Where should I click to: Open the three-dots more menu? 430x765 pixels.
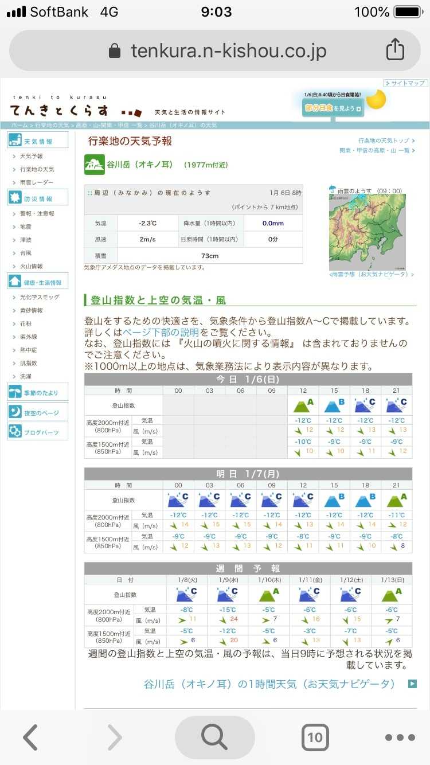400,737
